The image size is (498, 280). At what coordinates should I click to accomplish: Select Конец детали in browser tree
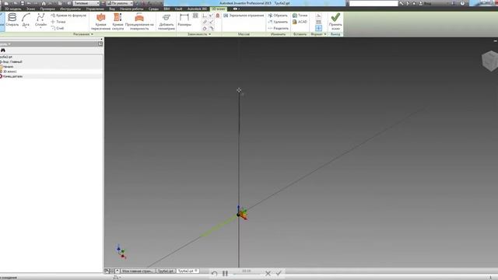12,76
